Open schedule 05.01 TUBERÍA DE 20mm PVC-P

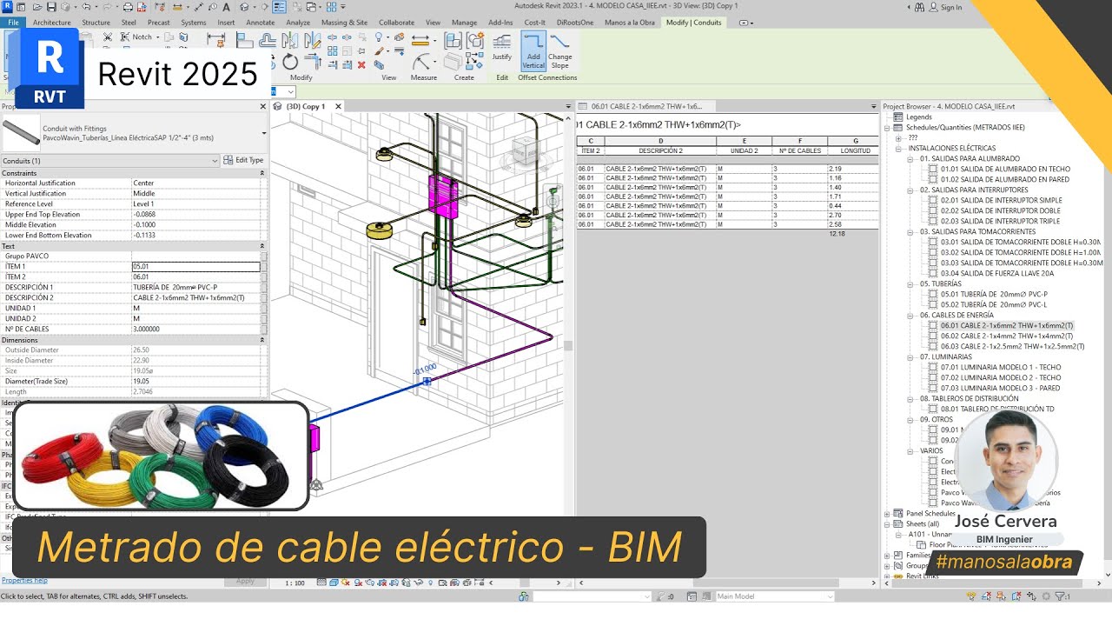[994, 295]
